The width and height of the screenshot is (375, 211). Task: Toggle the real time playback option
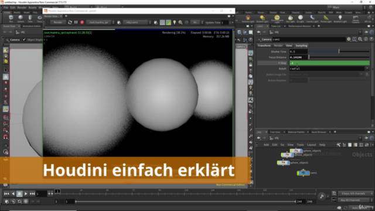(26, 202)
